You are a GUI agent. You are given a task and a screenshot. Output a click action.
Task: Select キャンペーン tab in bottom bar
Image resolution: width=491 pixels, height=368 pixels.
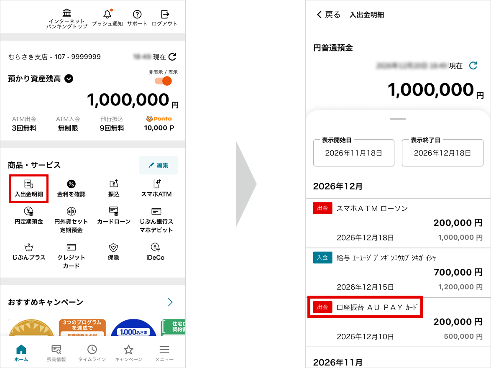click(128, 353)
